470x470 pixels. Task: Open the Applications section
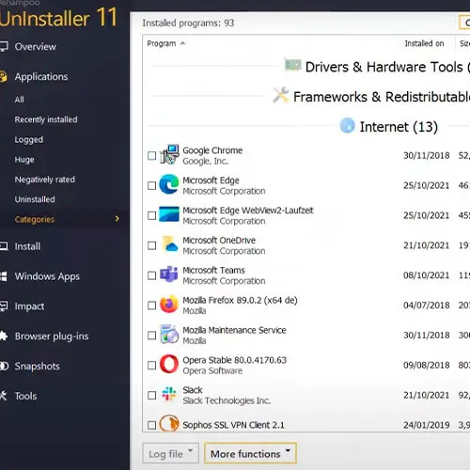pyautogui.click(x=41, y=77)
